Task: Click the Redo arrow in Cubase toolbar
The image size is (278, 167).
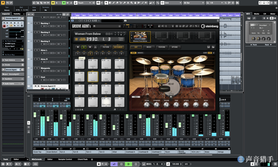Action: click(11, 3)
